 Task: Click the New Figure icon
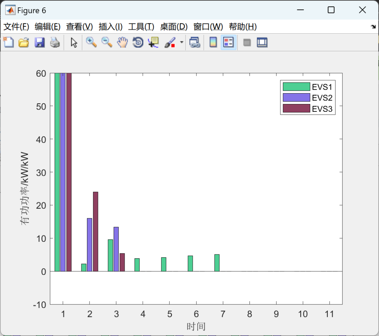coord(8,43)
